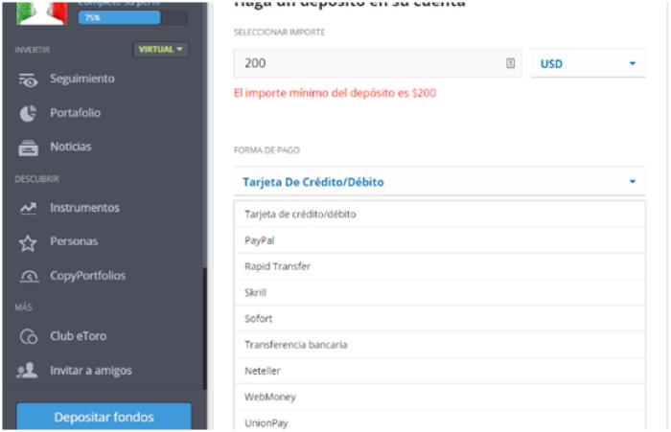Select Rapid Transfer payment option
Viewport: 671px width, 432px height.
(439, 266)
